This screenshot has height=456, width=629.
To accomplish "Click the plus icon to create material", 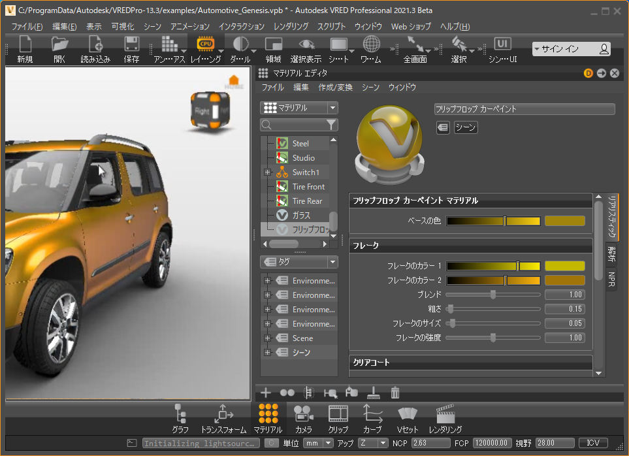I will click(266, 393).
